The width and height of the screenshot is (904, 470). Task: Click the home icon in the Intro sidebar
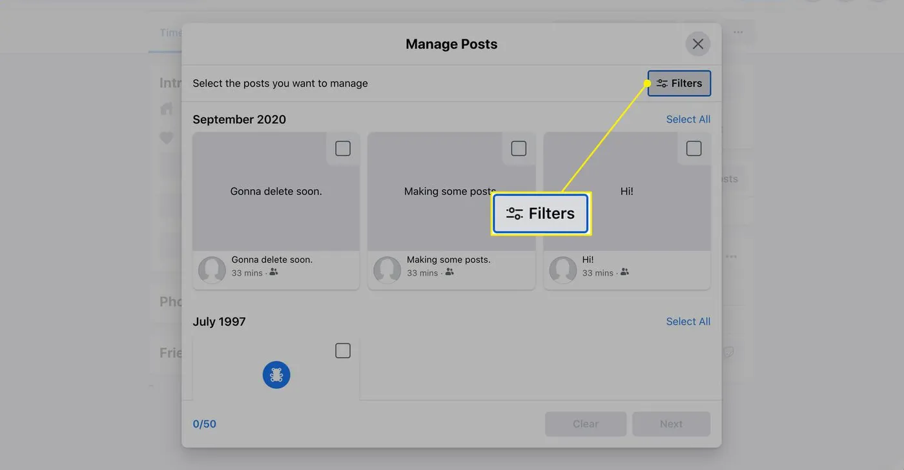166,108
